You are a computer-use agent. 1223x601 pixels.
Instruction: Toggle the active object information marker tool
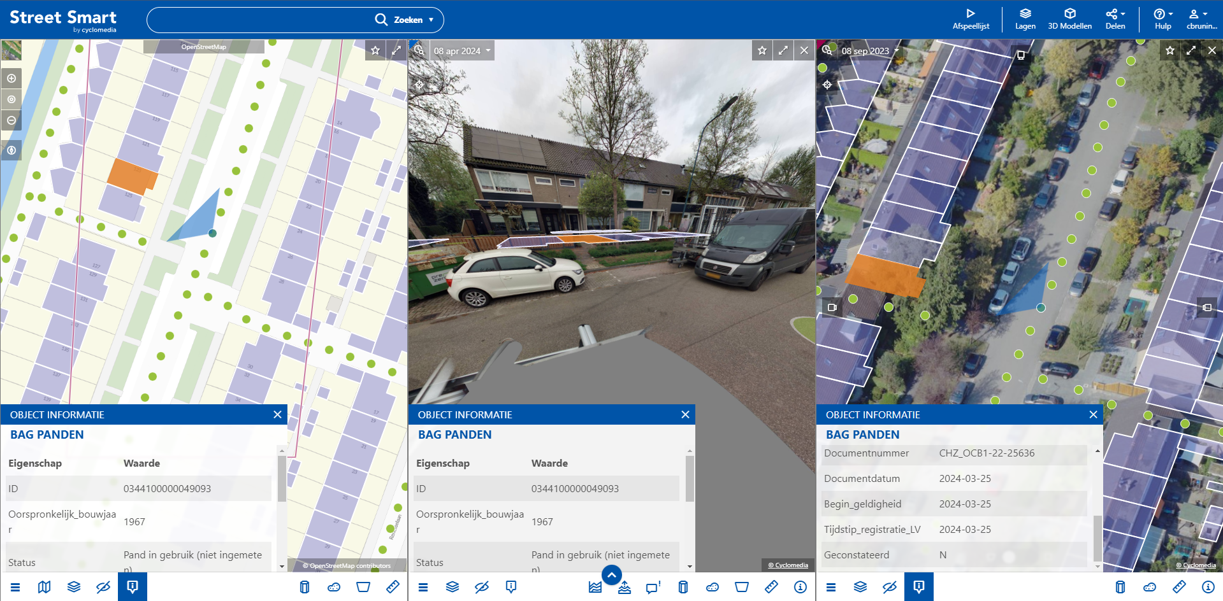[132, 587]
